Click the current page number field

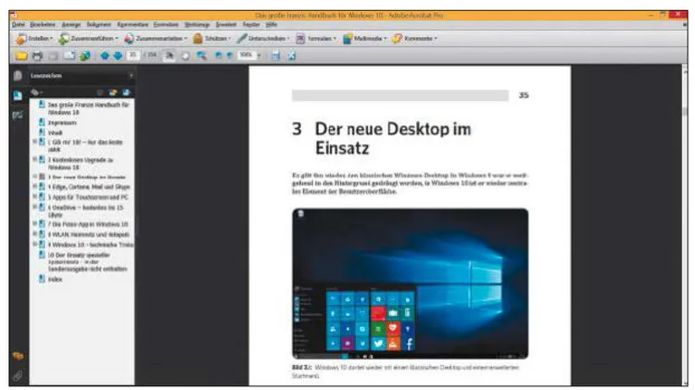click(x=133, y=56)
